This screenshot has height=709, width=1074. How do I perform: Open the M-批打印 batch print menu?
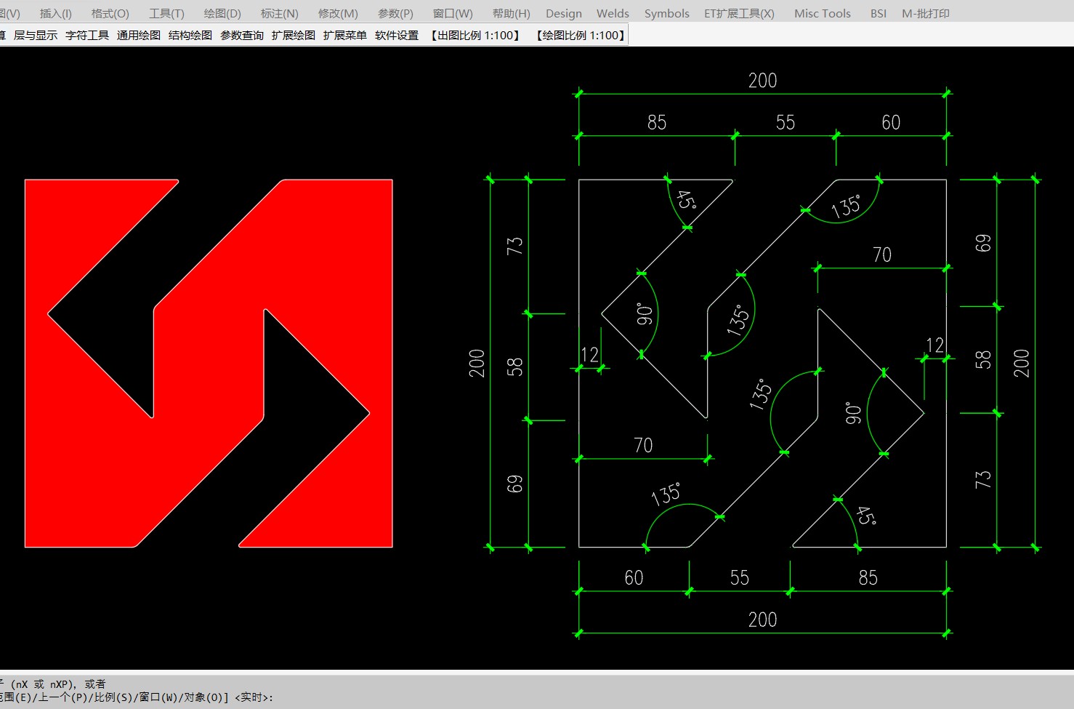coord(926,13)
